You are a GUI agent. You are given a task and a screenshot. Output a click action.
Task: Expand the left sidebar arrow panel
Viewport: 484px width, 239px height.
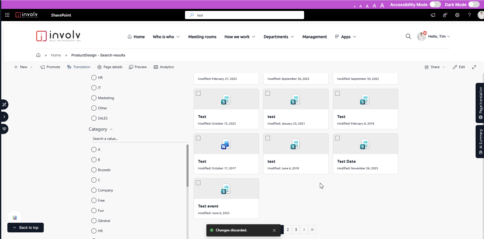tap(4, 117)
